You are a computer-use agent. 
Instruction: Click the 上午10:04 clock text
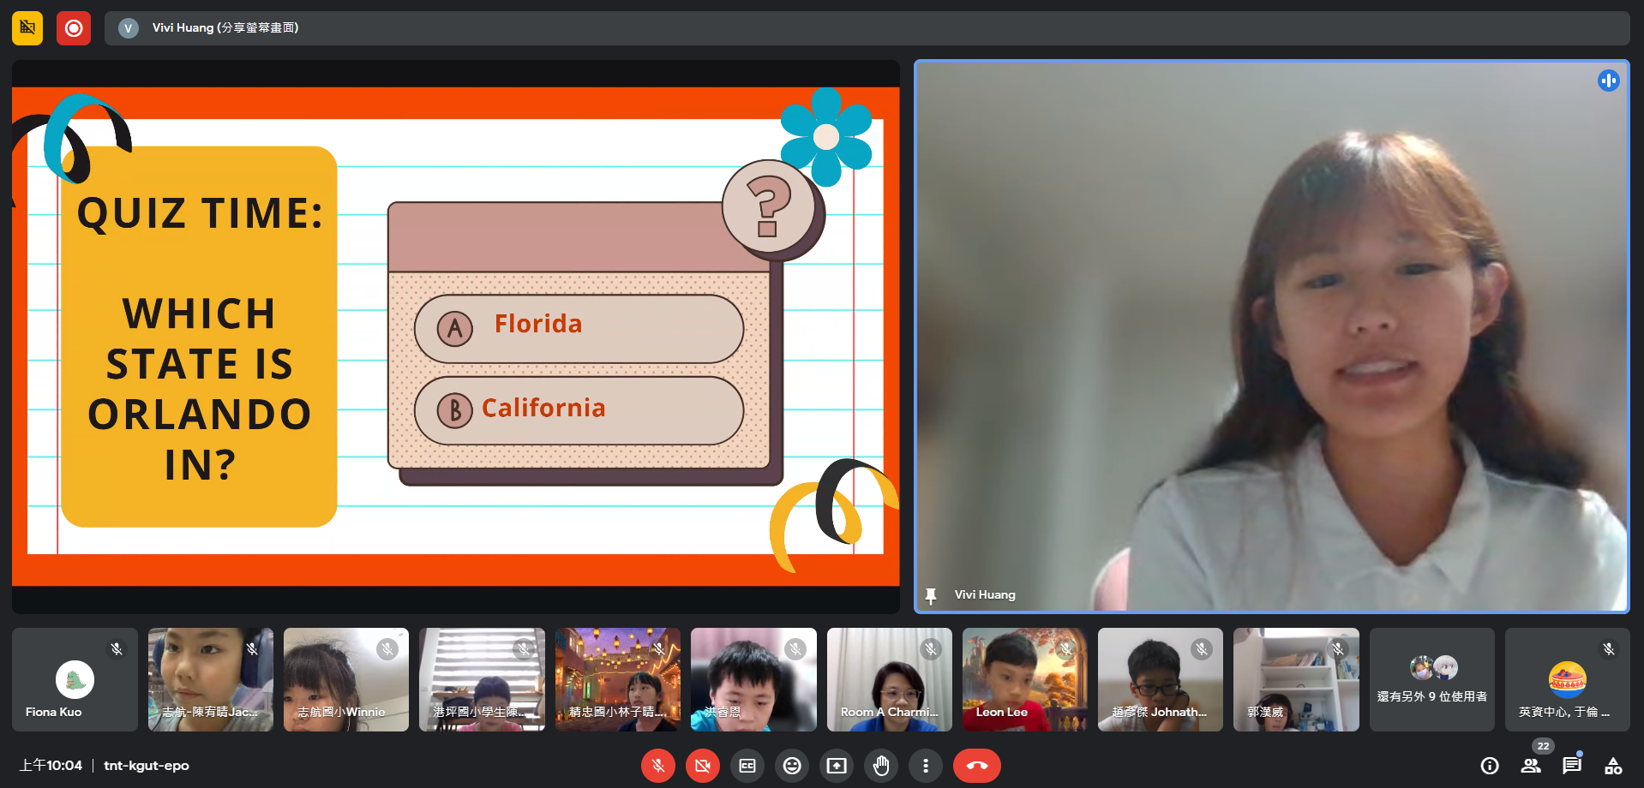51,766
